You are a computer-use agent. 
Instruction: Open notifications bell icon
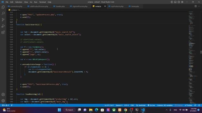[x=199, y=105]
